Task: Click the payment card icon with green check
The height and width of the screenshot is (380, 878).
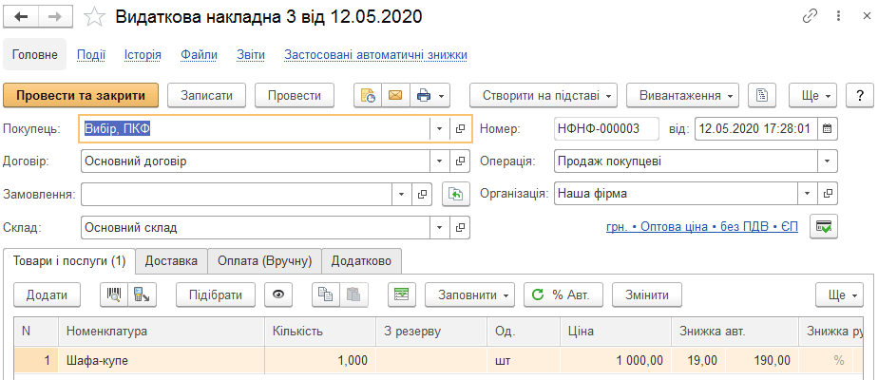Action: click(824, 227)
